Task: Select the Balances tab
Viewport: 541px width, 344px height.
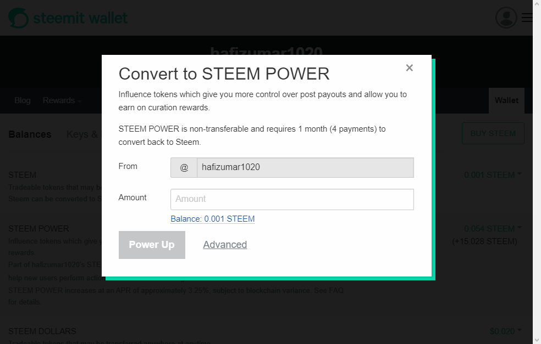Action: pyautogui.click(x=30, y=134)
